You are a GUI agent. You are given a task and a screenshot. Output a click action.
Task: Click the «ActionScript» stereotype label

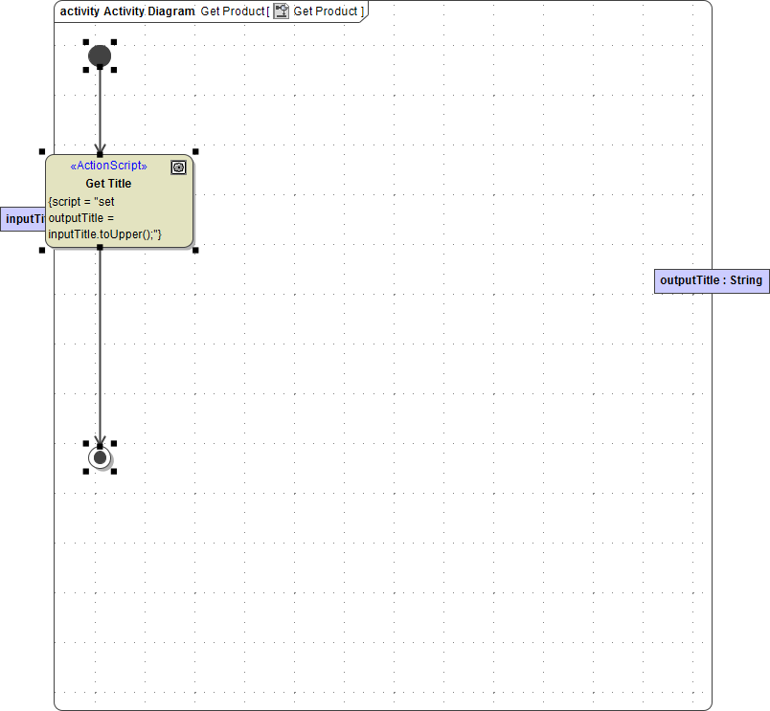[x=106, y=166]
